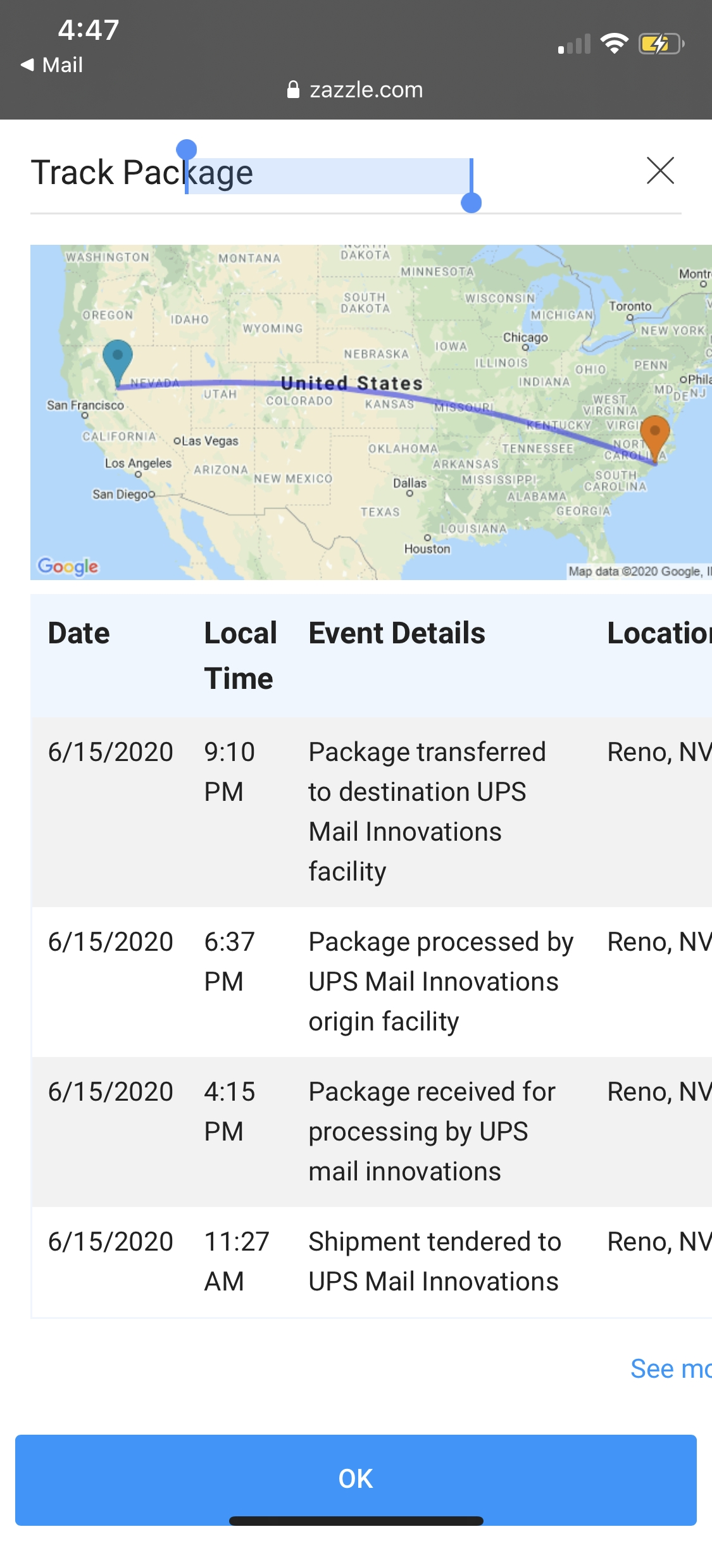This screenshot has height=1541, width=712.
Task: Select the Date column header
Action: pos(79,633)
